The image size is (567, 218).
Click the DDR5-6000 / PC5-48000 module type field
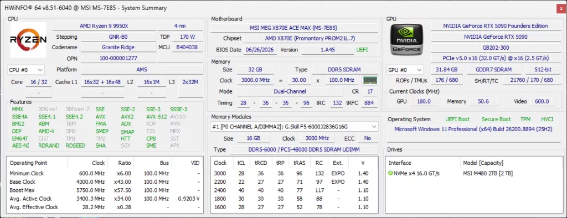[304, 150]
